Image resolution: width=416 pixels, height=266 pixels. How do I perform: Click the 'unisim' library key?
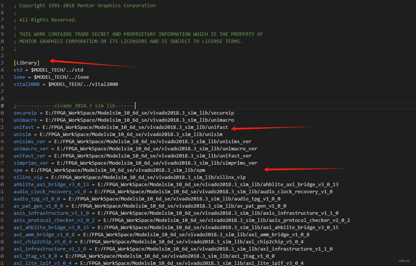(x=22, y=135)
